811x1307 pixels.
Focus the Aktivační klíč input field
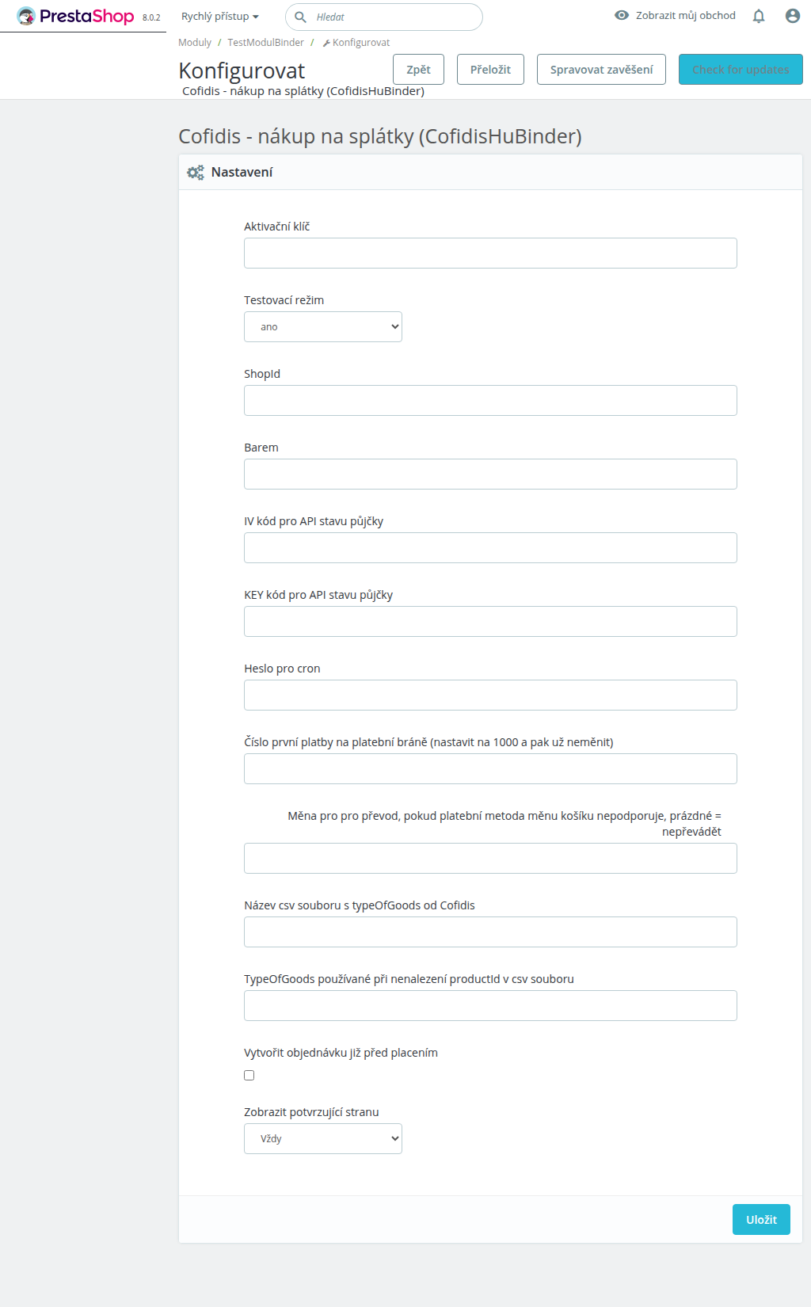point(490,253)
